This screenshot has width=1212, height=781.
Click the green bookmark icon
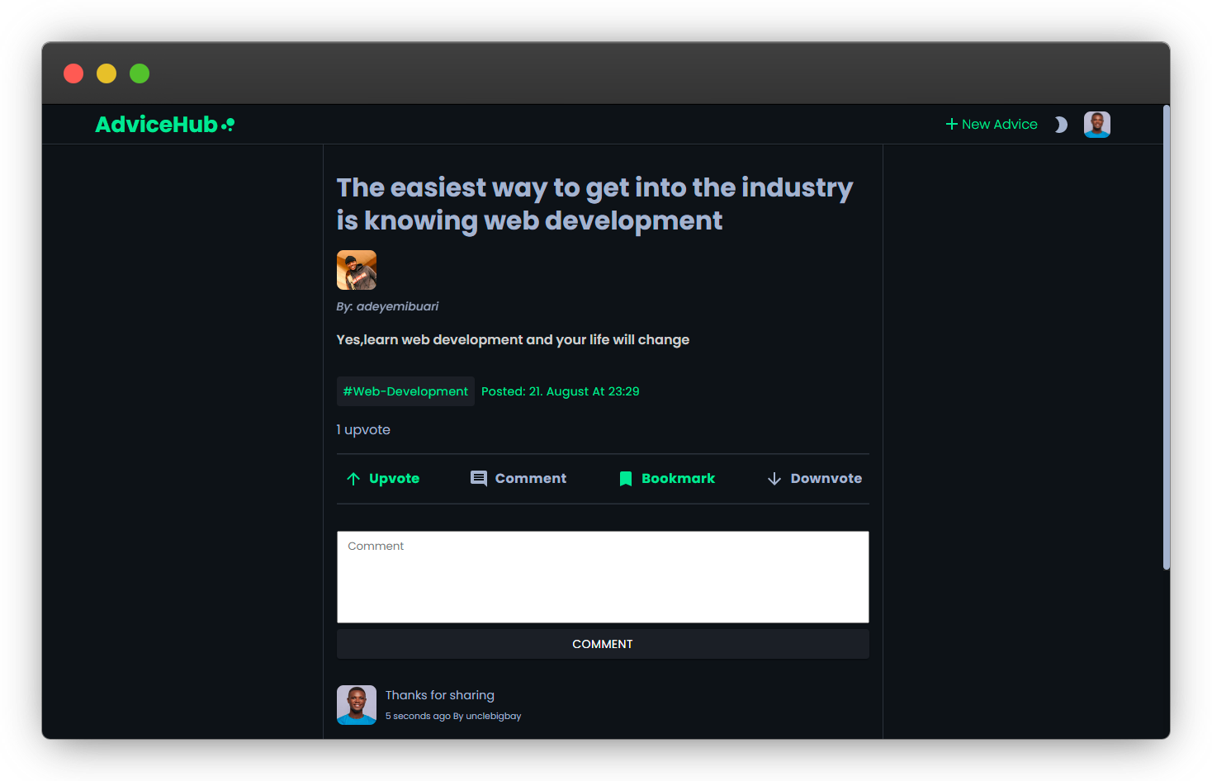click(x=626, y=479)
